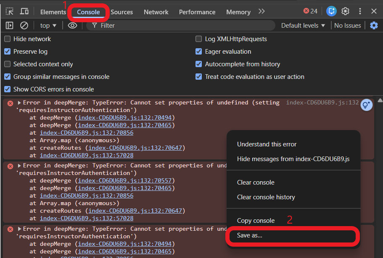Show the console sidebar panel icon
This screenshot has height=258, width=383.
9,25
